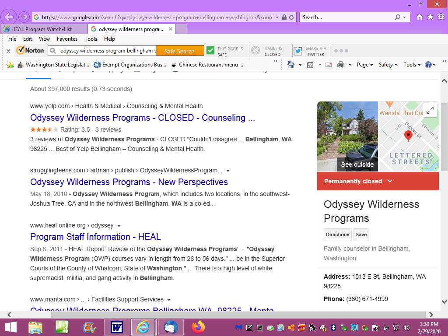The height and width of the screenshot is (336, 448).
Task: Open the Home page icon in the title bar
Action: [x=420, y=17]
